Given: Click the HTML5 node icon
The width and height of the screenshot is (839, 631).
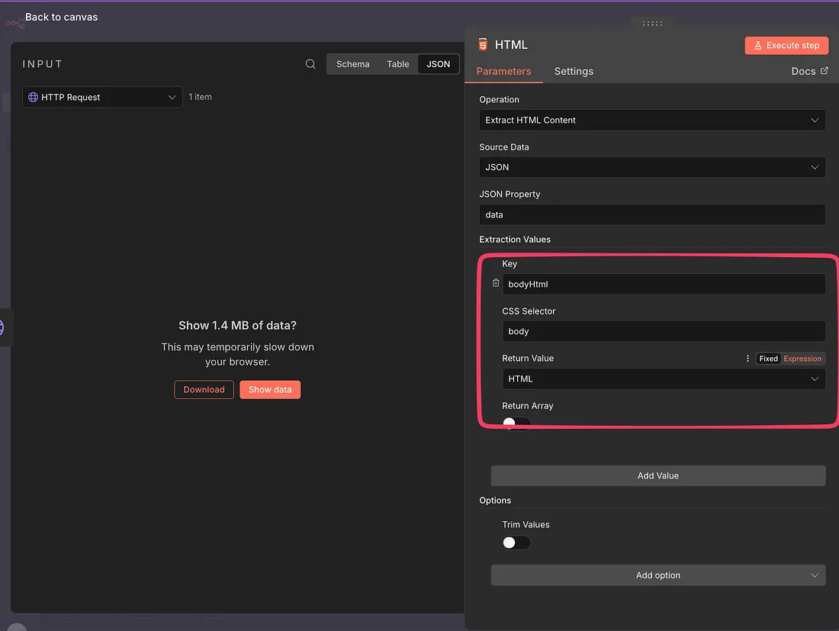Looking at the screenshot, I should click(x=482, y=45).
